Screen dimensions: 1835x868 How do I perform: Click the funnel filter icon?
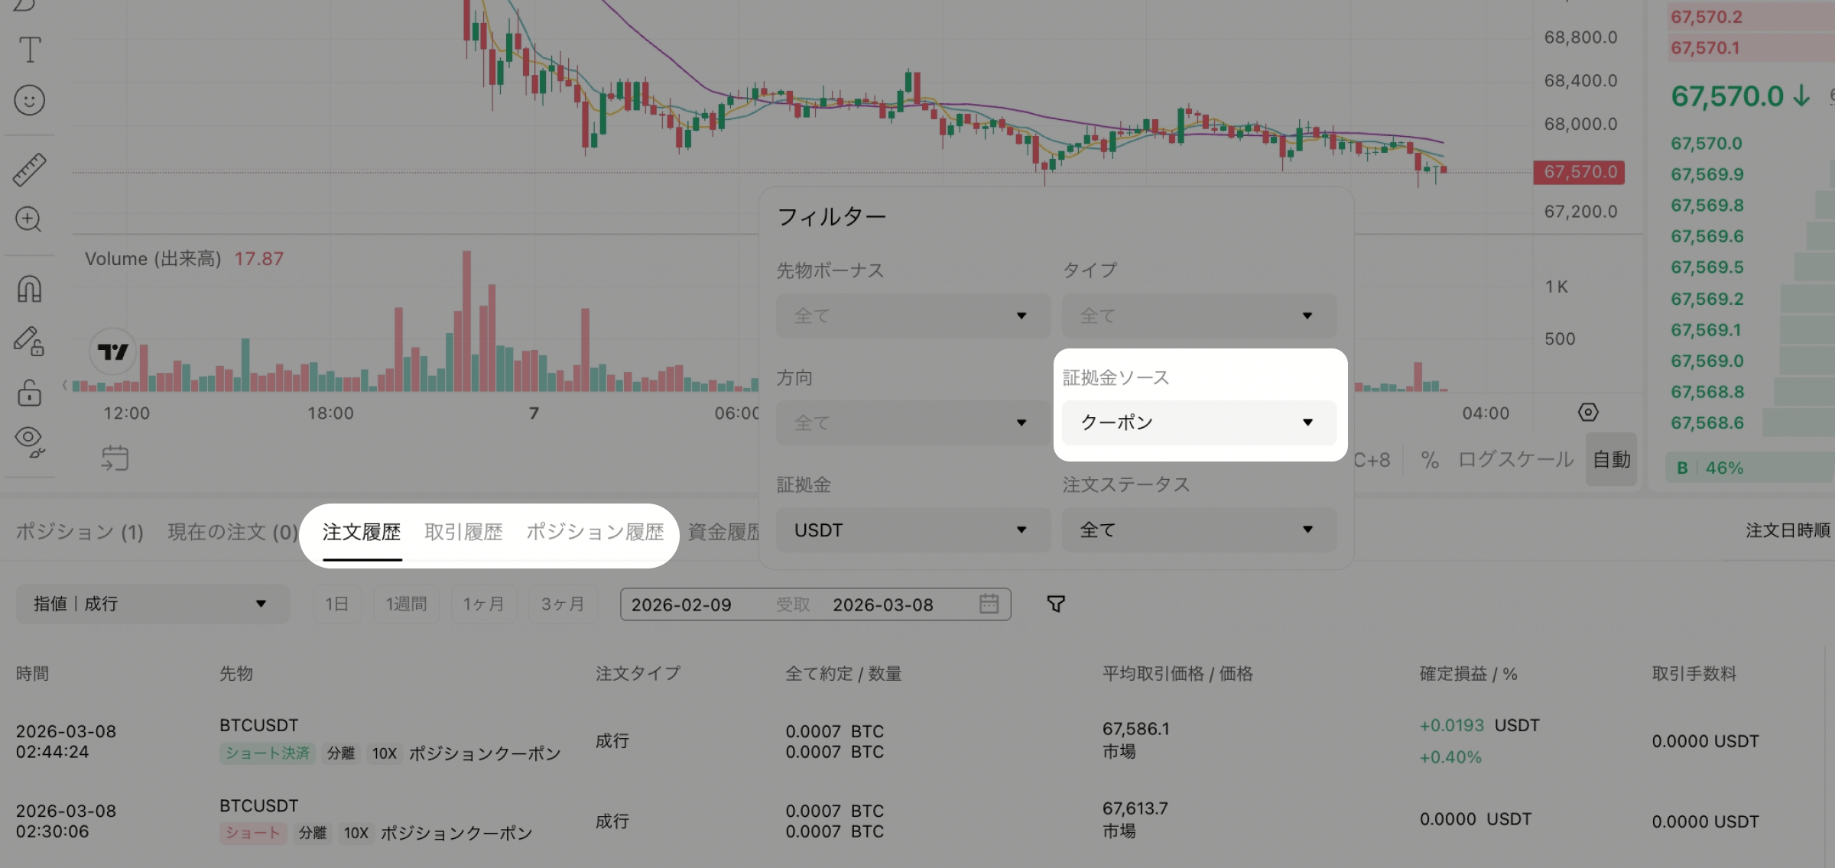(x=1056, y=604)
